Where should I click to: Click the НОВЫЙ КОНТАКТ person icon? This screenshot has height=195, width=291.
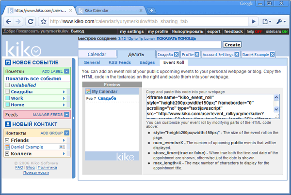pyautogui.click(x=8, y=124)
